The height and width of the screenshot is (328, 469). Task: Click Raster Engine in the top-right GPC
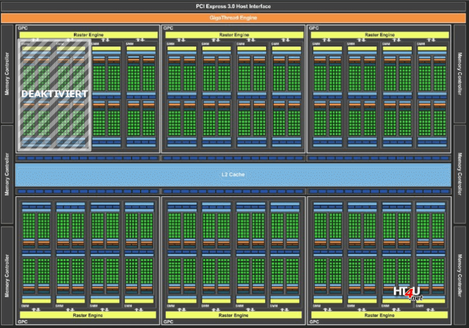click(x=380, y=34)
